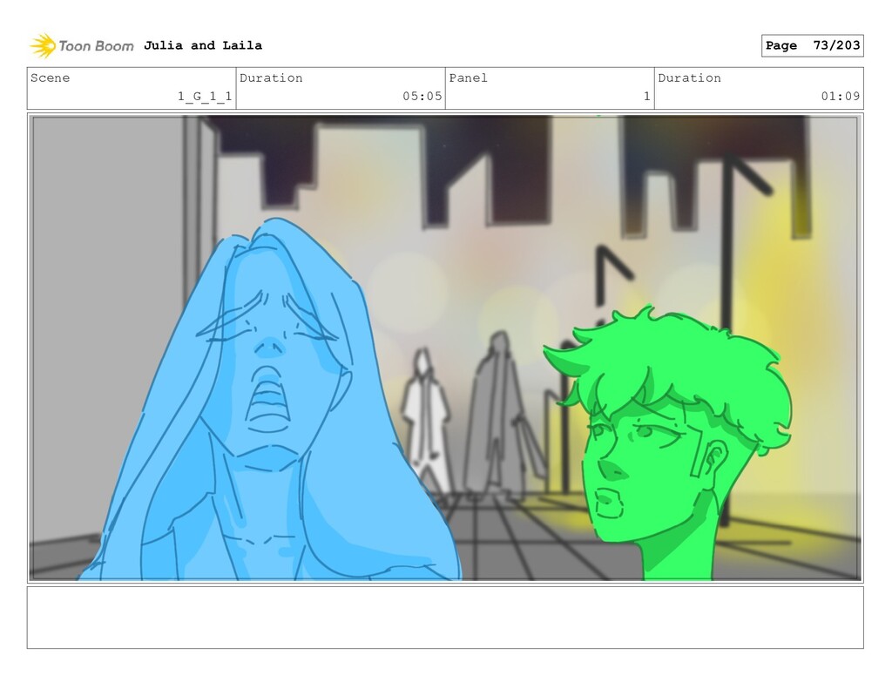Click the 'Panel' header label
Viewport: 892px width, 689px height.
coord(468,78)
